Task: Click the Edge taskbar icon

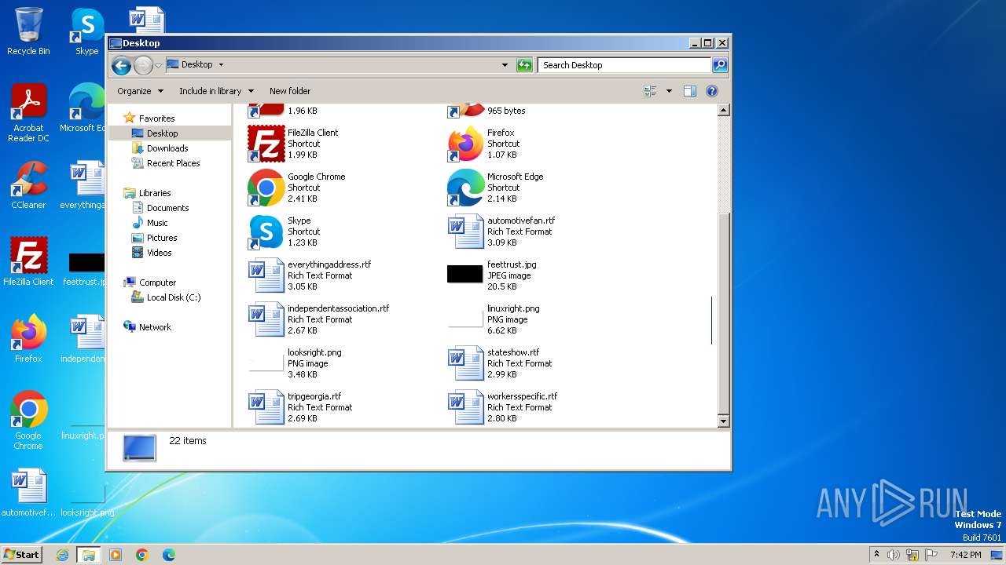Action: [x=169, y=555]
